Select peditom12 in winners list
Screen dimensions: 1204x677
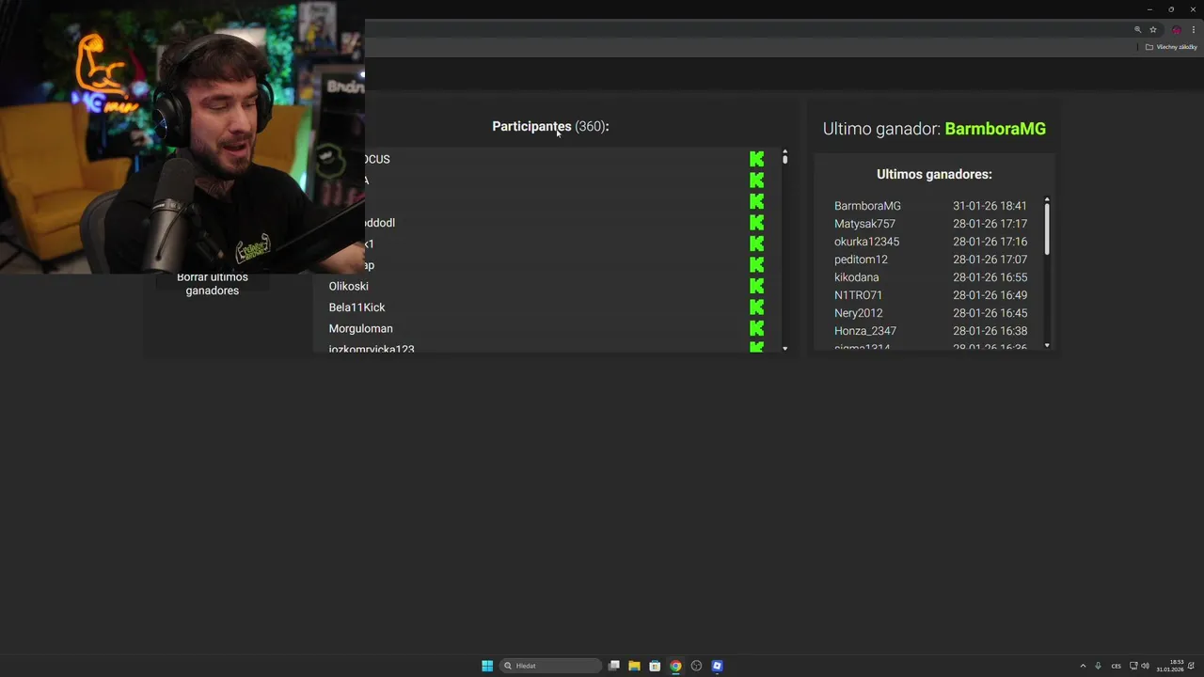click(x=861, y=260)
